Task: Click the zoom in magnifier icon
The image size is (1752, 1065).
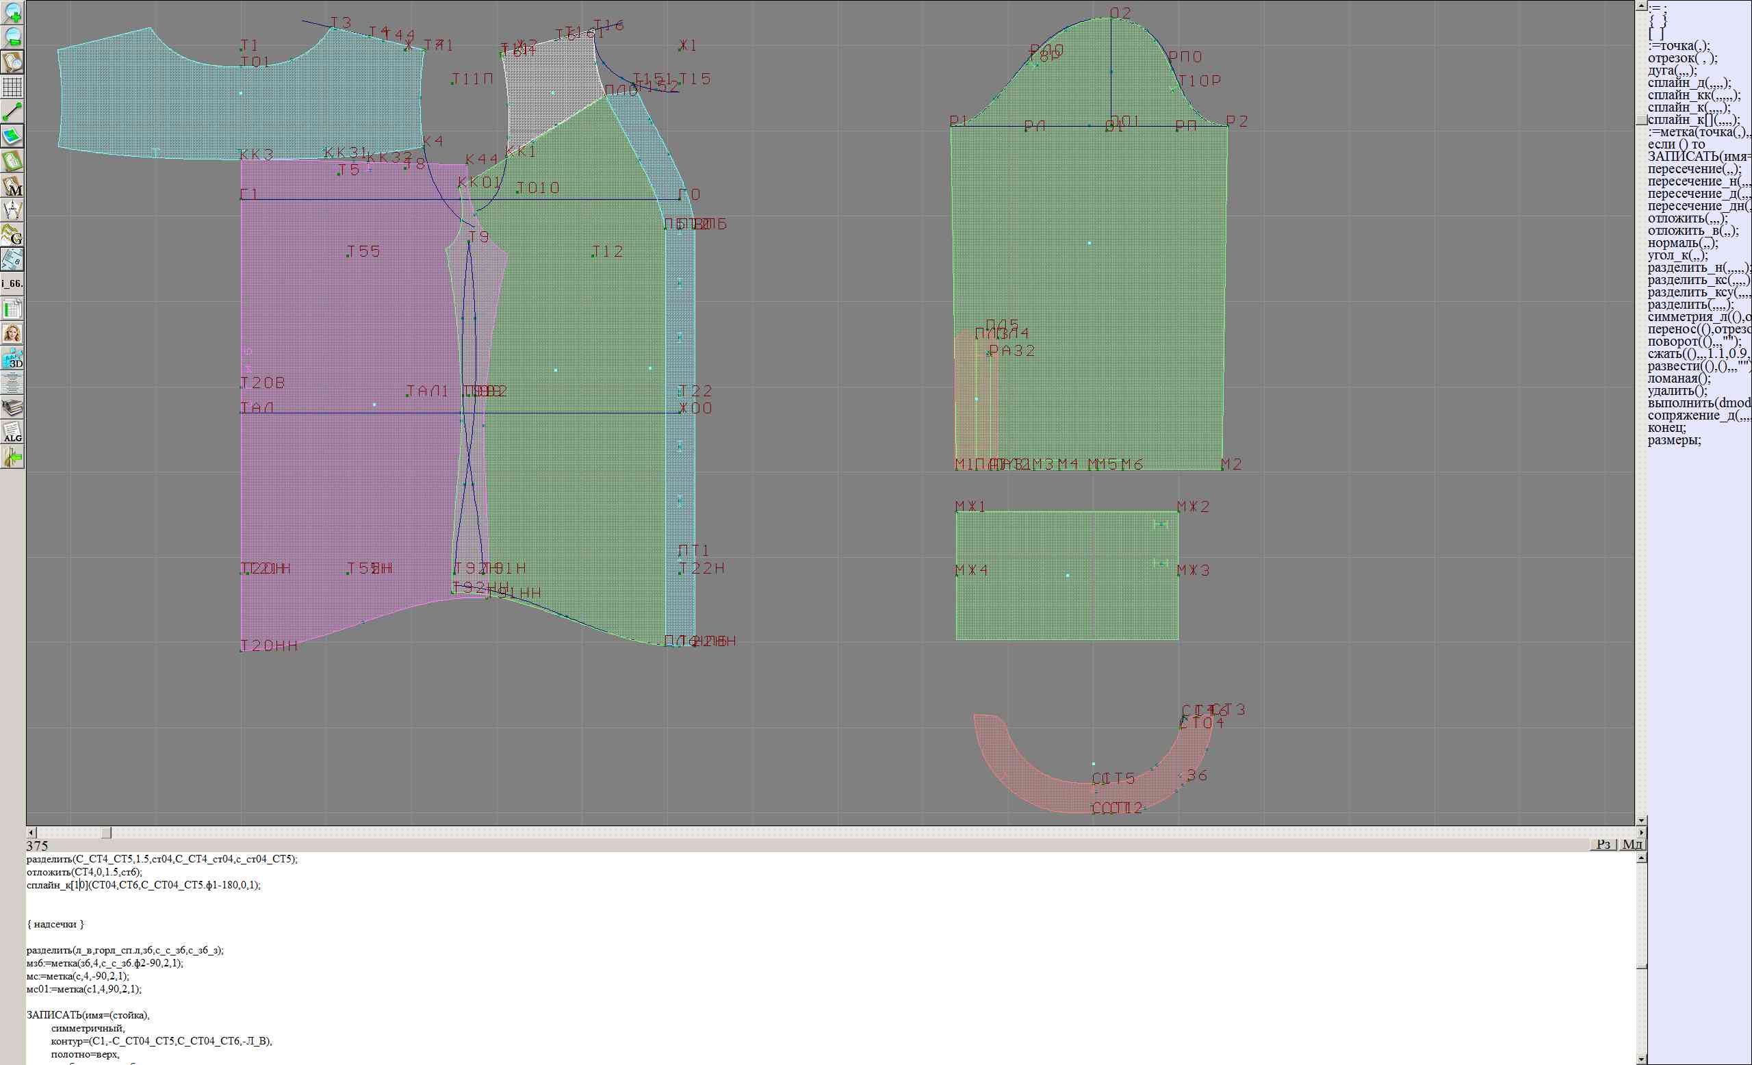Action: 12,12
